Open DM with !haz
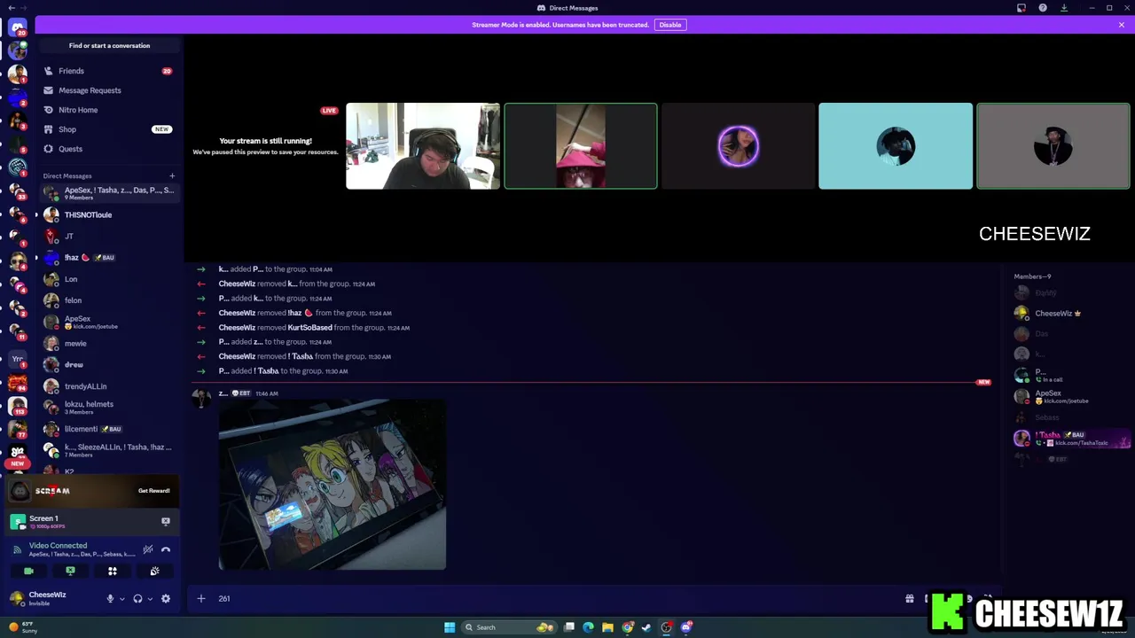 click(109, 257)
